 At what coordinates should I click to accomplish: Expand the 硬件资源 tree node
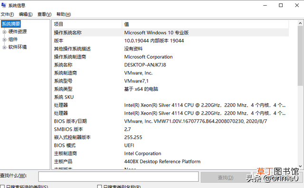coord(4,32)
